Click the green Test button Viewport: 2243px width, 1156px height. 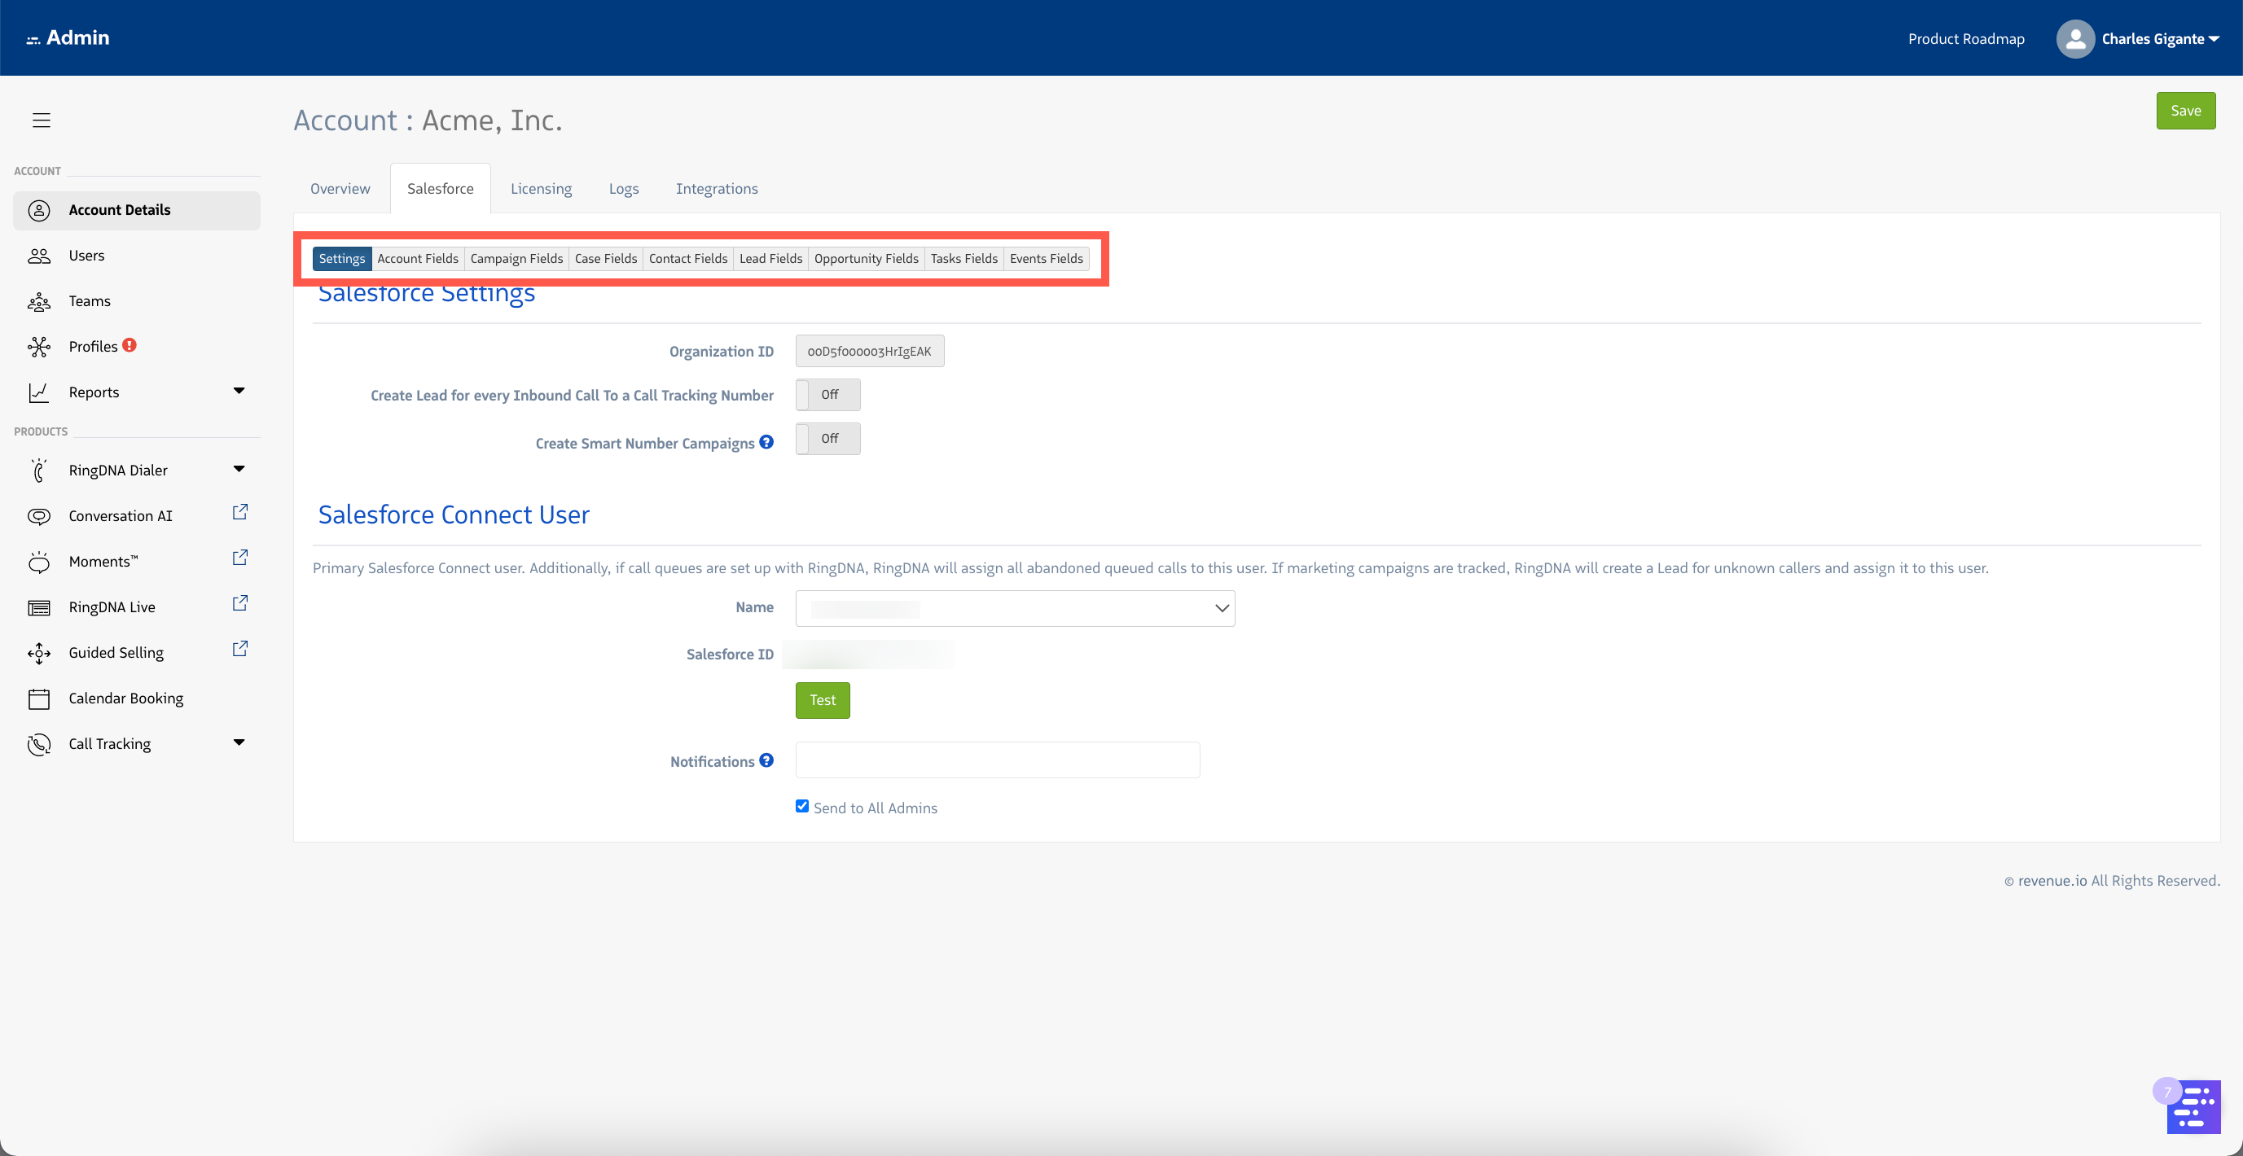(823, 700)
